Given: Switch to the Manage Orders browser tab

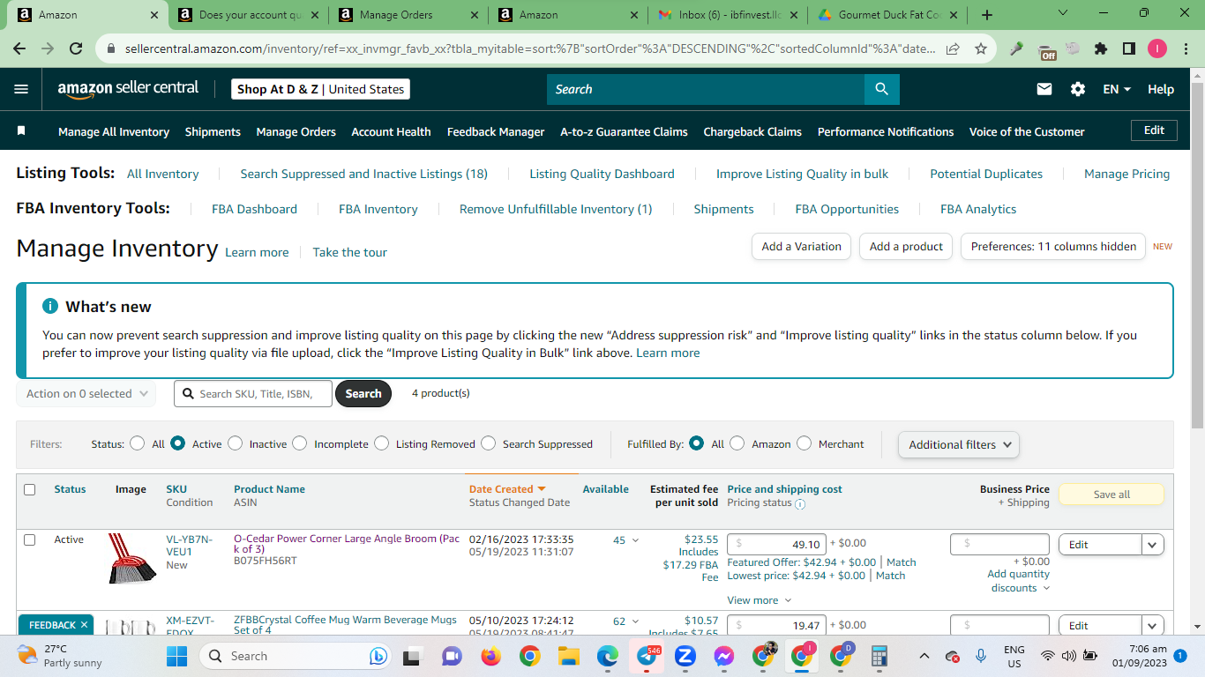Looking at the screenshot, I should click(x=408, y=15).
